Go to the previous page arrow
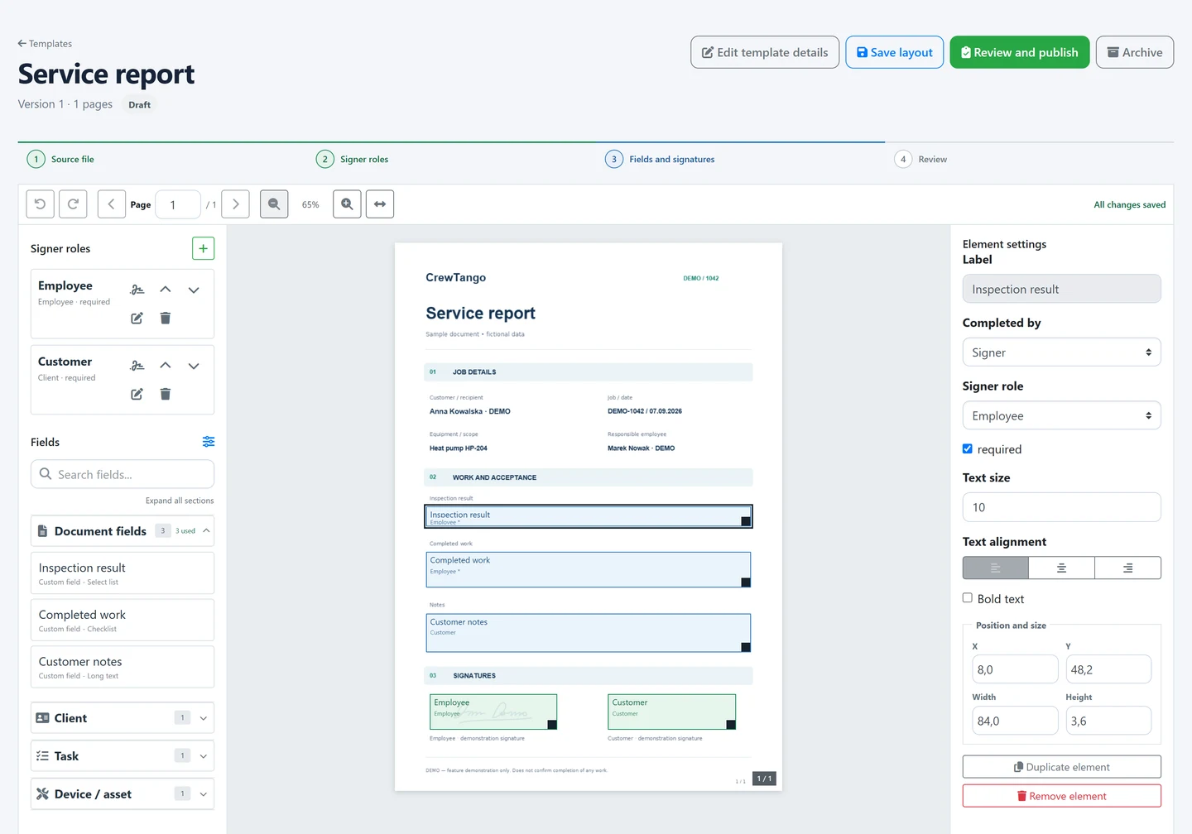1192x834 pixels. 112,204
